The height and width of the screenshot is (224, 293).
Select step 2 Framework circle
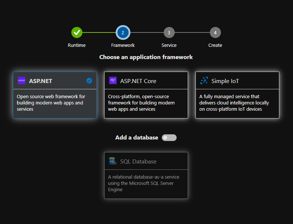pos(123,32)
